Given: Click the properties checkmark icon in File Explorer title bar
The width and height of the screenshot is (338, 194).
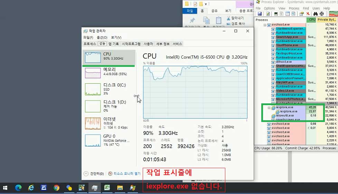Looking at the screenshot, I should [x=195, y=4].
